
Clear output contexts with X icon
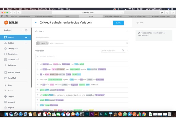(x=127, y=43)
